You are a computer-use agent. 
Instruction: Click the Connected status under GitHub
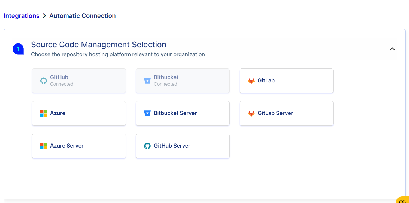pyautogui.click(x=62, y=84)
